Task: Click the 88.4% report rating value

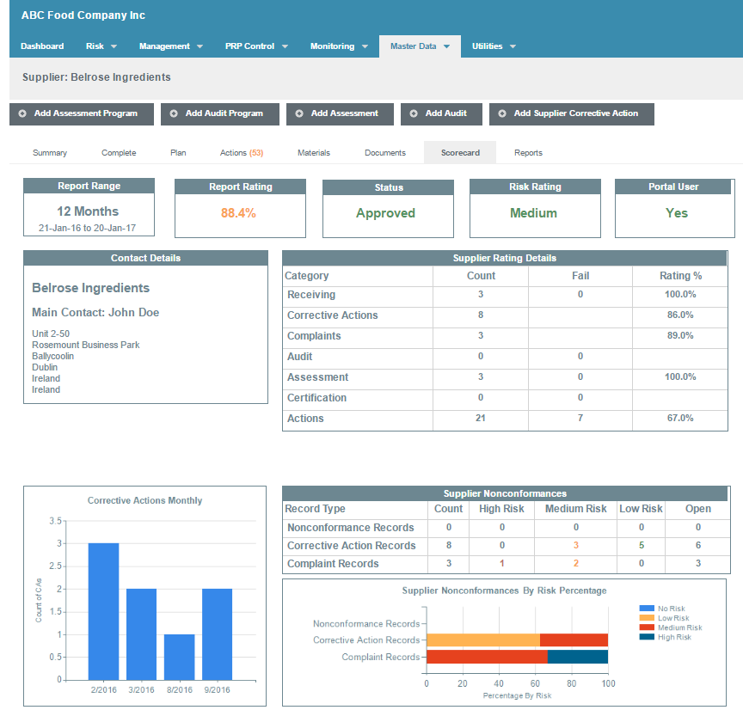Action: coord(238,213)
